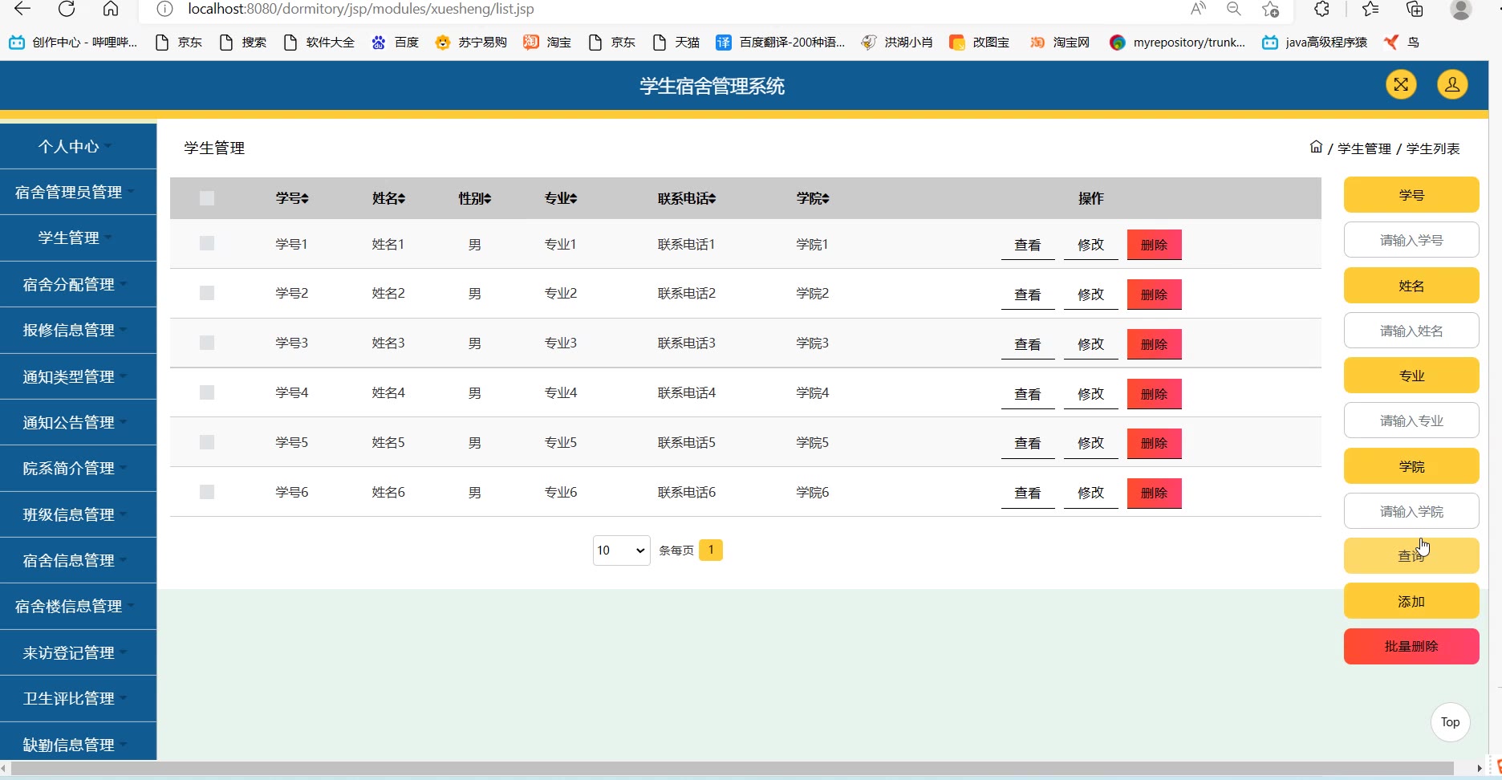Click the browser refresh icon
Image resolution: width=1502 pixels, height=780 pixels.
(x=67, y=10)
